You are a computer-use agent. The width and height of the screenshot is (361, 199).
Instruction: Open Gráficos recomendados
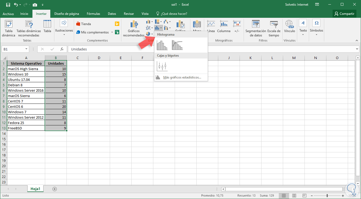pyautogui.click(x=134, y=29)
